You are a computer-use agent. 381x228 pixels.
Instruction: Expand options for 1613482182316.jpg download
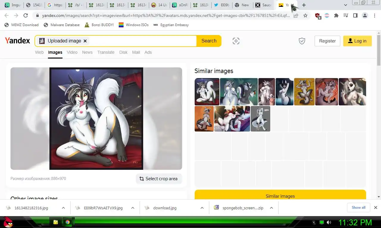(63, 208)
